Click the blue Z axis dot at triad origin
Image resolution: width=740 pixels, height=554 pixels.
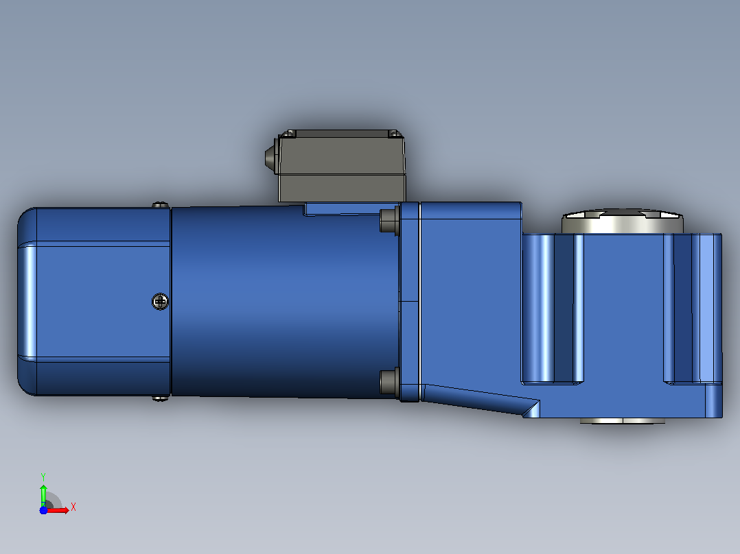tap(43, 511)
